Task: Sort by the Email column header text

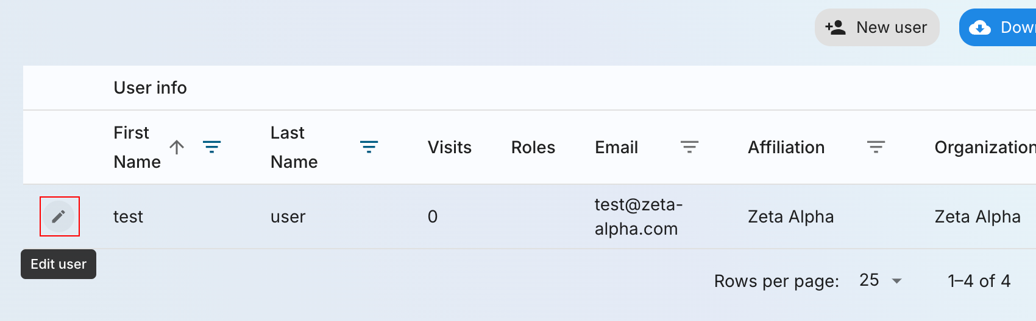Action: coord(616,147)
